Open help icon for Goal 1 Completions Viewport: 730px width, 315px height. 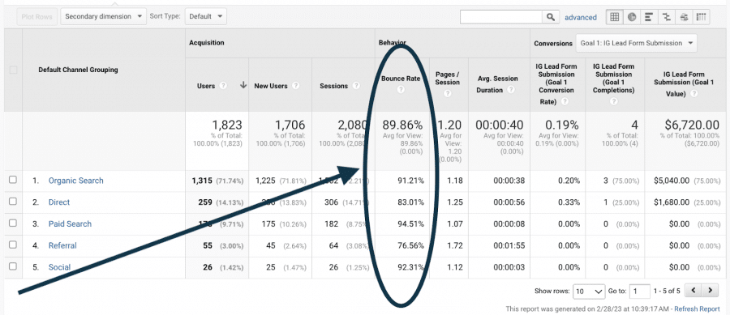coord(614,101)
